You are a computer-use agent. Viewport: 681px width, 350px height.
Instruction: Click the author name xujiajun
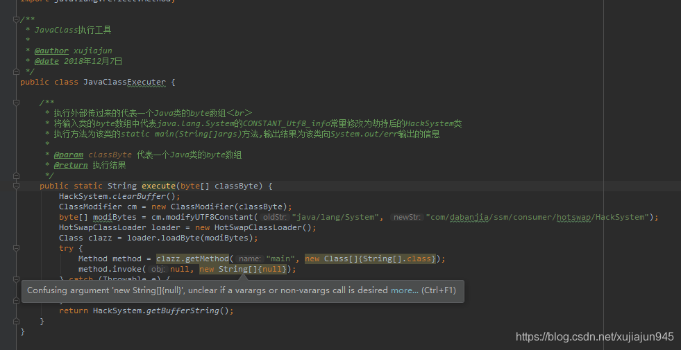pos(92,51)
